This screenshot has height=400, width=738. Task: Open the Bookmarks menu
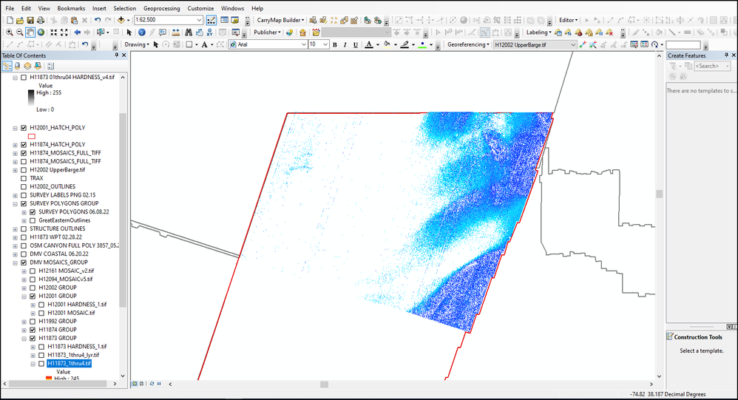point(71,8)
